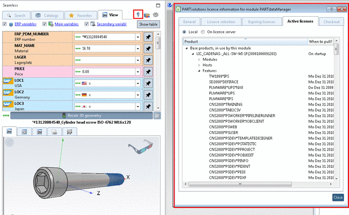Select the Local radio button
Screen dimensions: 349x215
click(184, 32)
